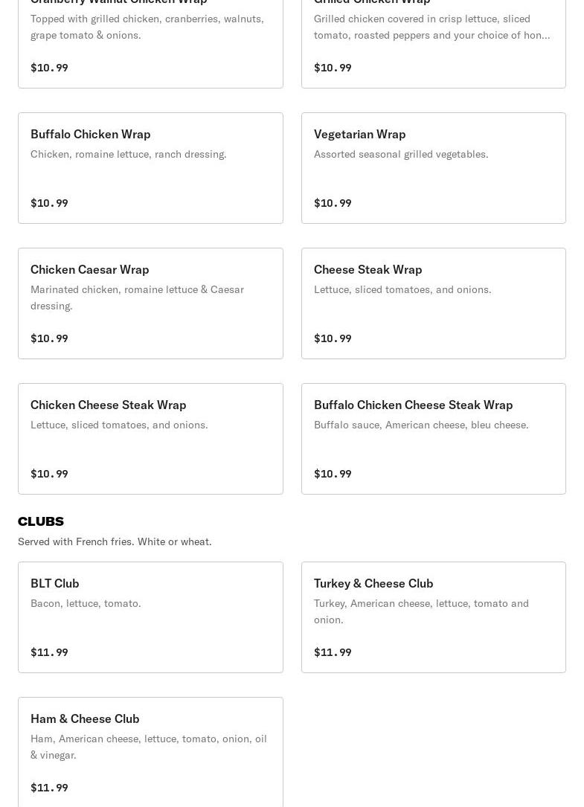584x807 pixels.
Task: Click the Chicken Caesar Wrap $10.99 price
Action: (x=49, y=338)
